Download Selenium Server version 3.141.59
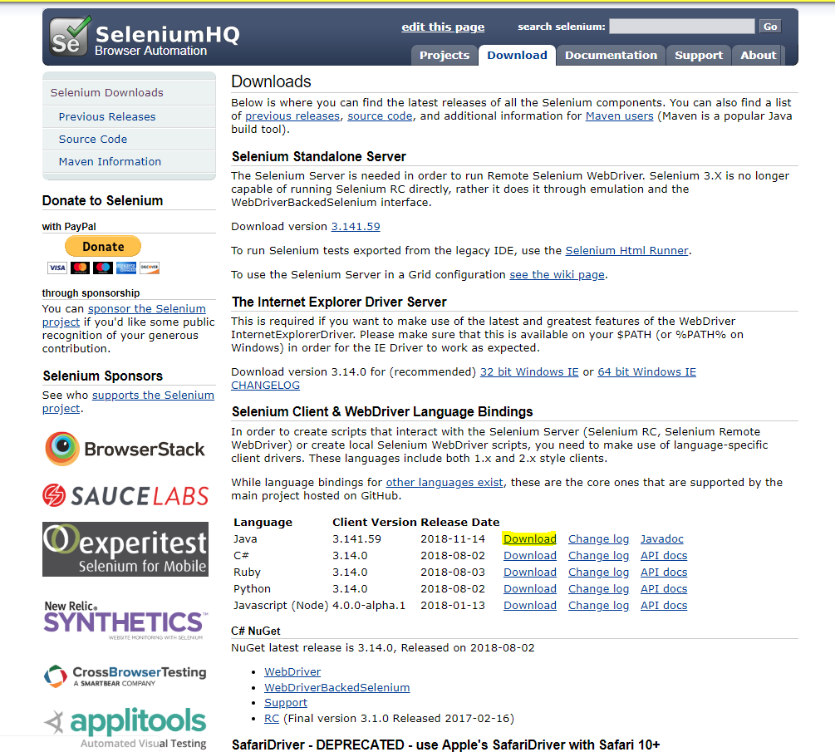This screenshot has width=835, height=752. 356,226
